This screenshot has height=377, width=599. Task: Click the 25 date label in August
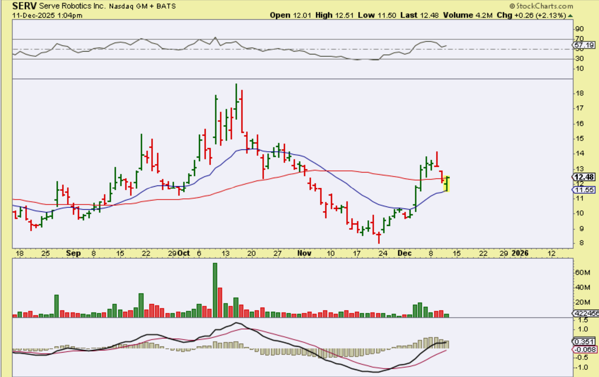tap(46, 254)
